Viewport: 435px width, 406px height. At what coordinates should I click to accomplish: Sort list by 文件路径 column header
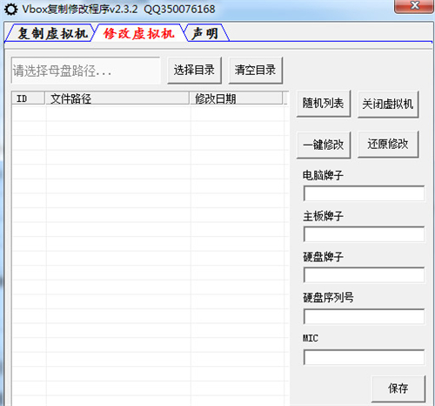[x=117, y=98]
